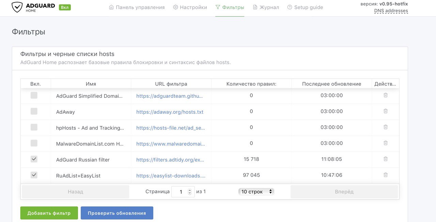Open the filters.adtidy.org filter URL
Image resolution: width=436 pixels, height=222 pixels.
click(170, 160)
